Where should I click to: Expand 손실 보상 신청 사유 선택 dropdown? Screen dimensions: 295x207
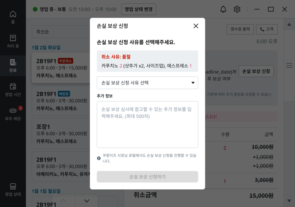pos(147,83)
